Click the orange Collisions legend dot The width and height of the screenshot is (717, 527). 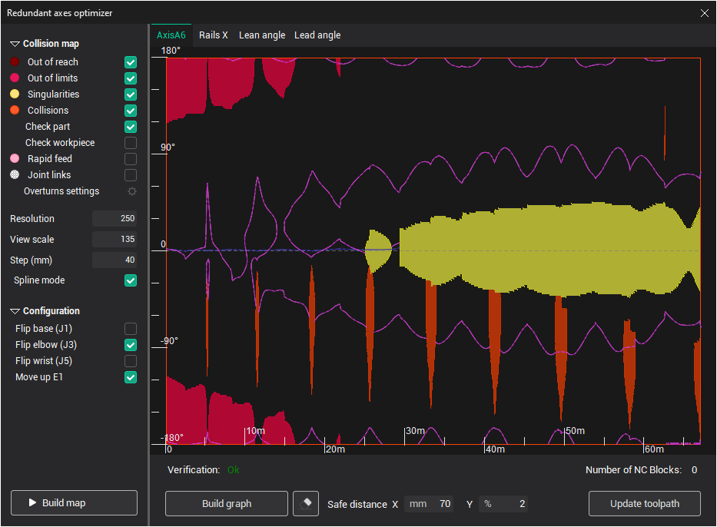tap(15, 111)
